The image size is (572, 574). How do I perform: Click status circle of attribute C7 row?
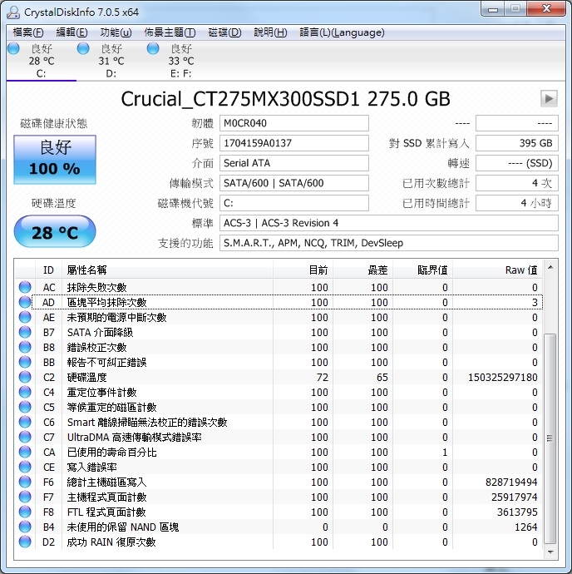point(25,437)
